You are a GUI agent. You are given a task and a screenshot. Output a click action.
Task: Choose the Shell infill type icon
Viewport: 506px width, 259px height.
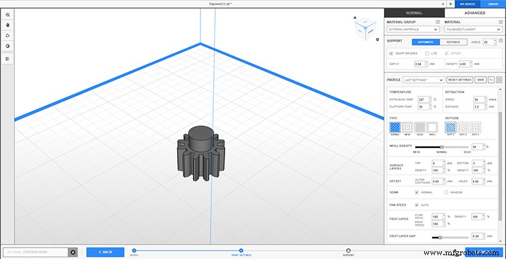point(432,127)
